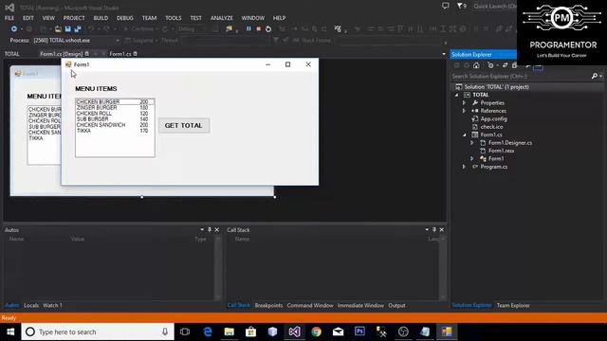Viewport: 607px width, 341px height.
Task: Switch to the Team Explorer tab
Action: click(513, 305)
